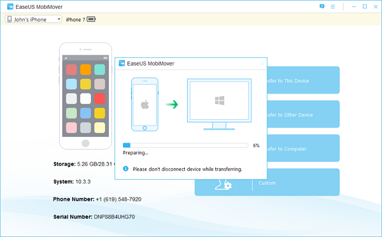Screen dimensions: 382x237
Task: Click the Phone Number +1 (619) 548-7920
Action: [97, 199]
